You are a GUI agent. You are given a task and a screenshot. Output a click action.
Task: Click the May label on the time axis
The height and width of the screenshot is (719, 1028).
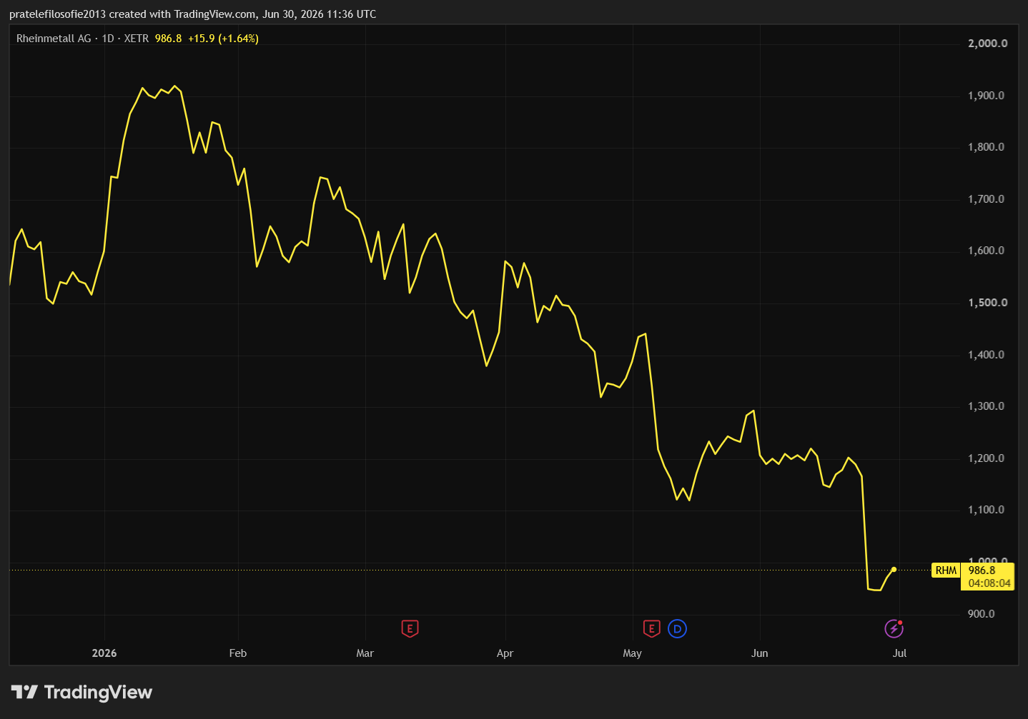click(x=633, y=653)
